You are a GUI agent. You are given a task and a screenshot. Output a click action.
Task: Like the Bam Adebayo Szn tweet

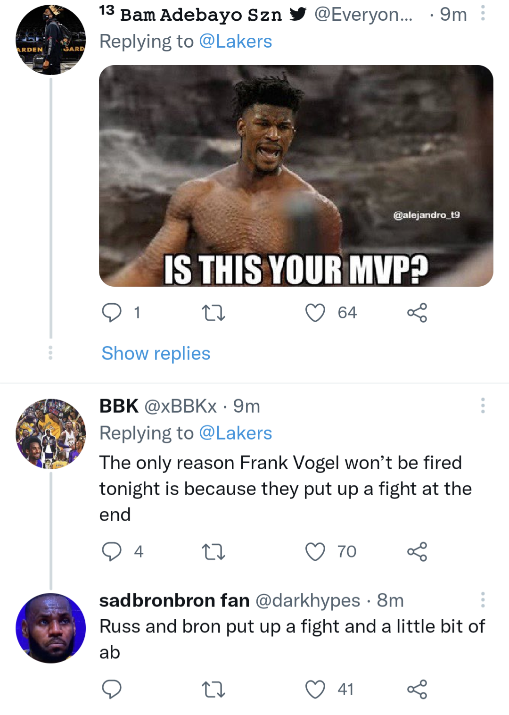(315, 313)
